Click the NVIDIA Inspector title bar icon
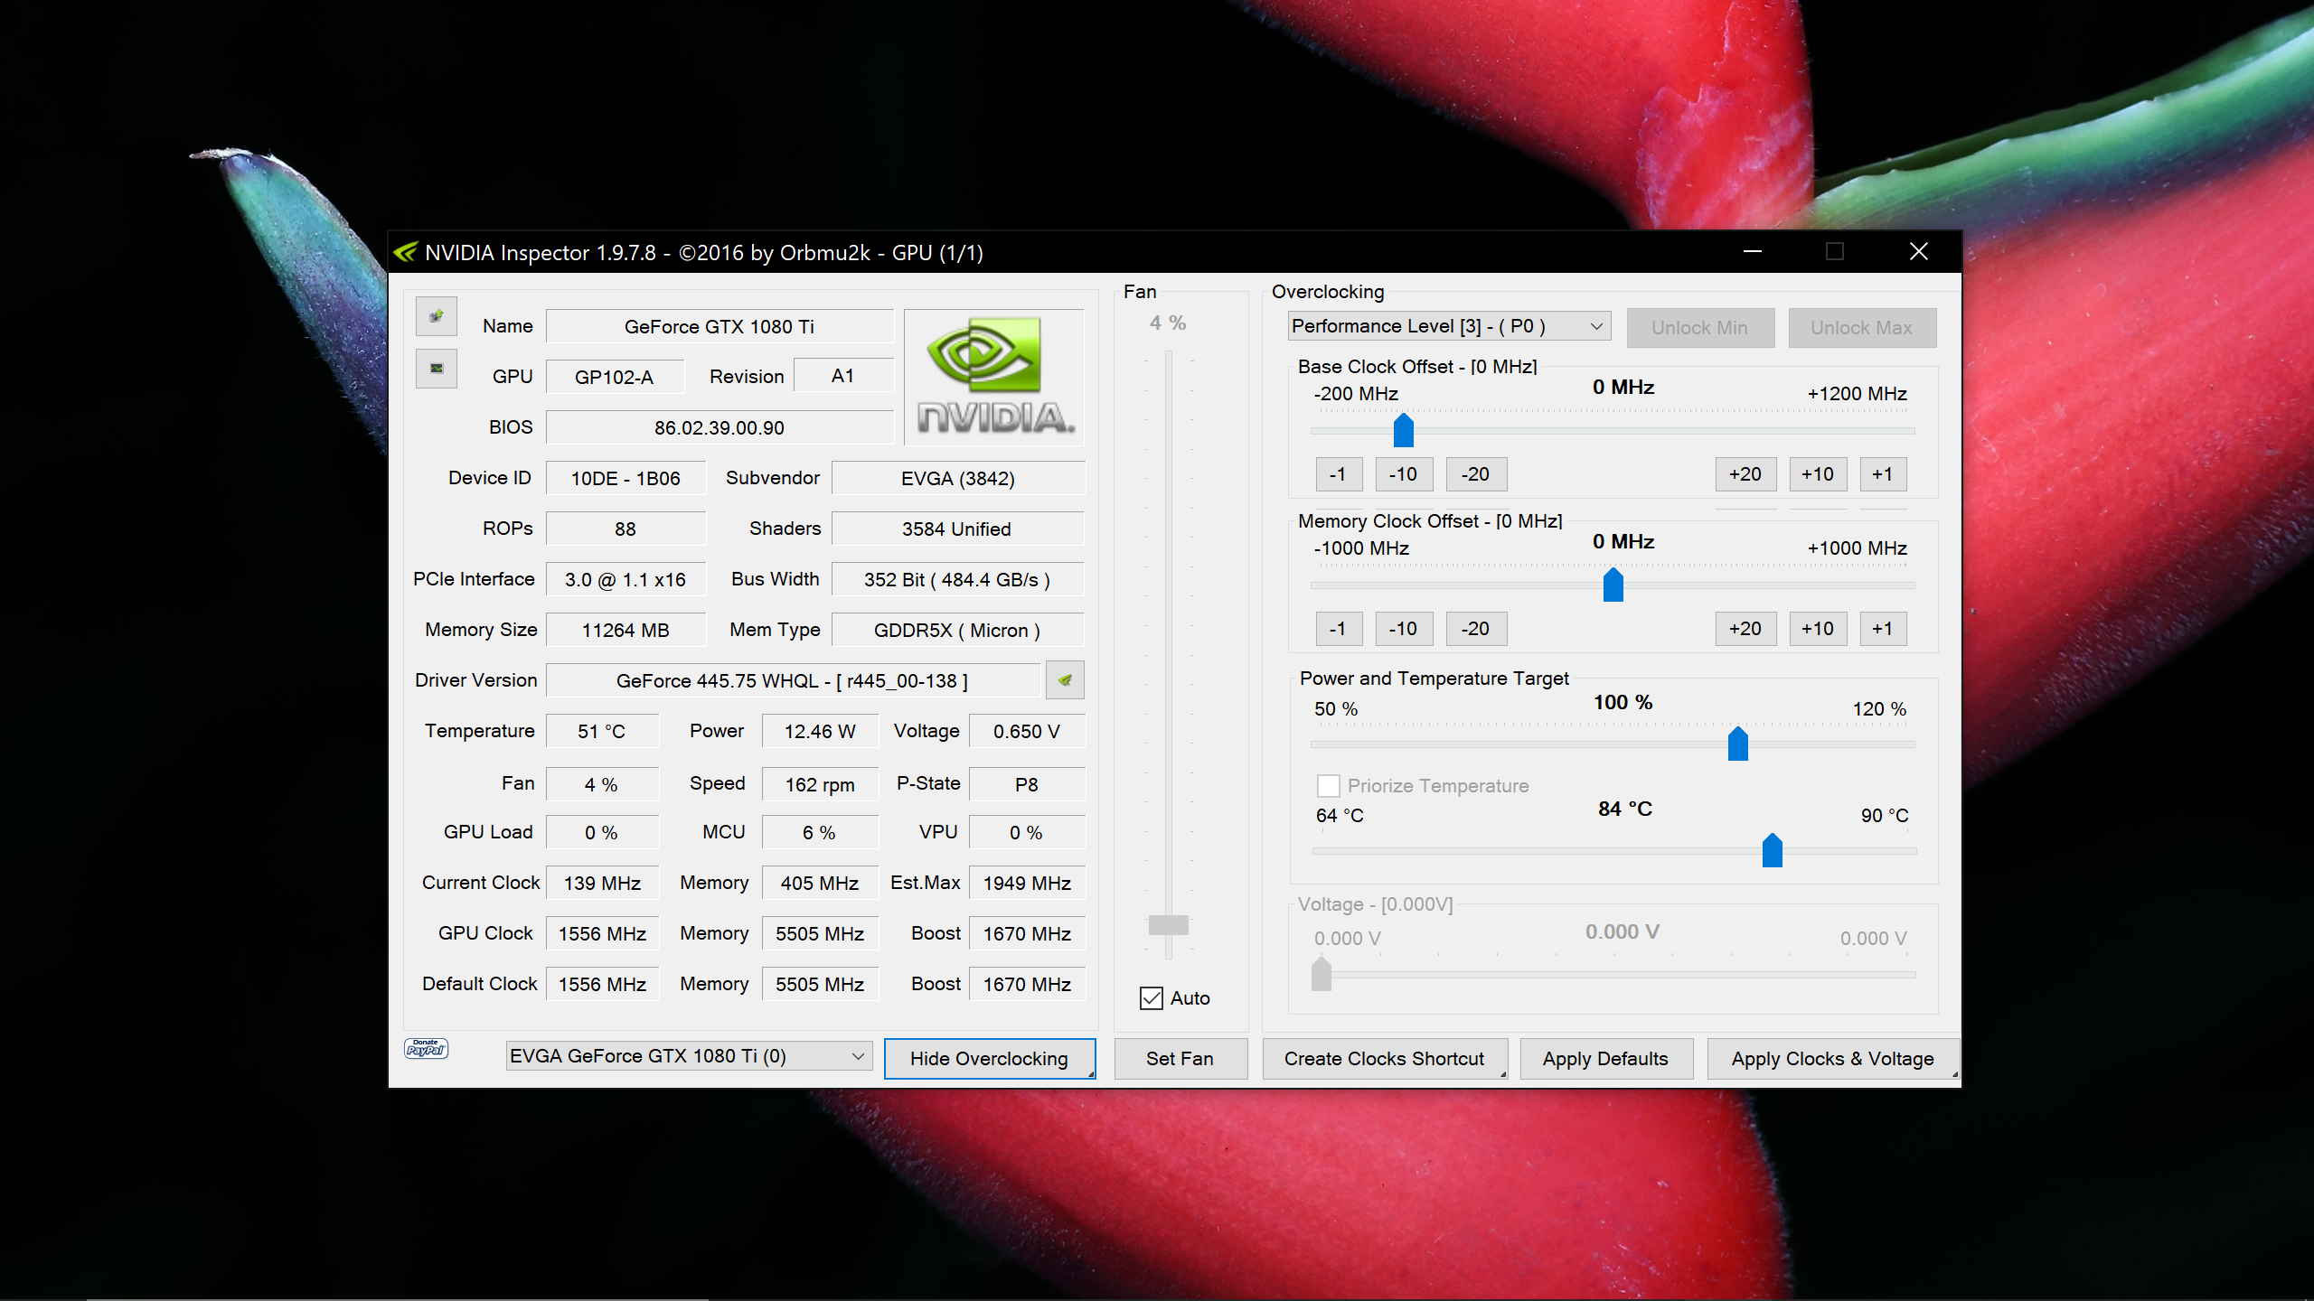The height and width of the screenshot is (1301, 2314). (406, 252)
